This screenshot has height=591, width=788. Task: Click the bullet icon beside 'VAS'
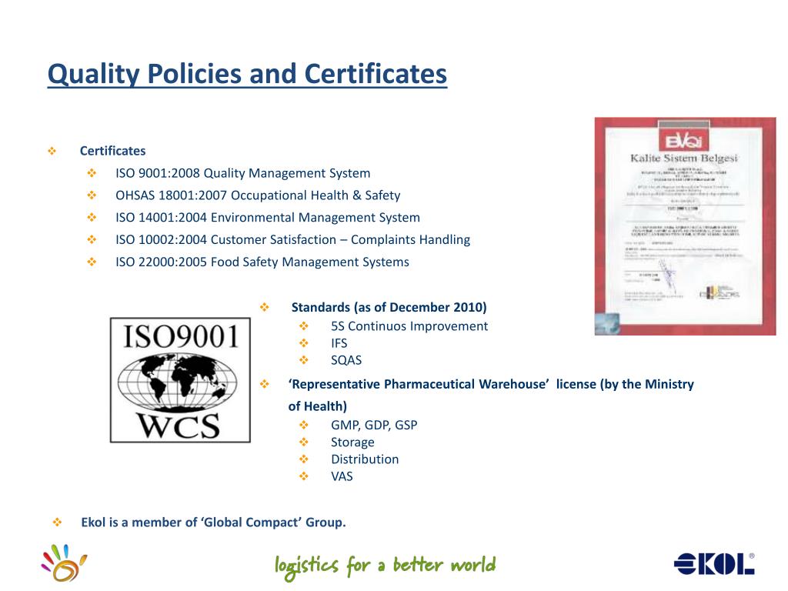304,476
